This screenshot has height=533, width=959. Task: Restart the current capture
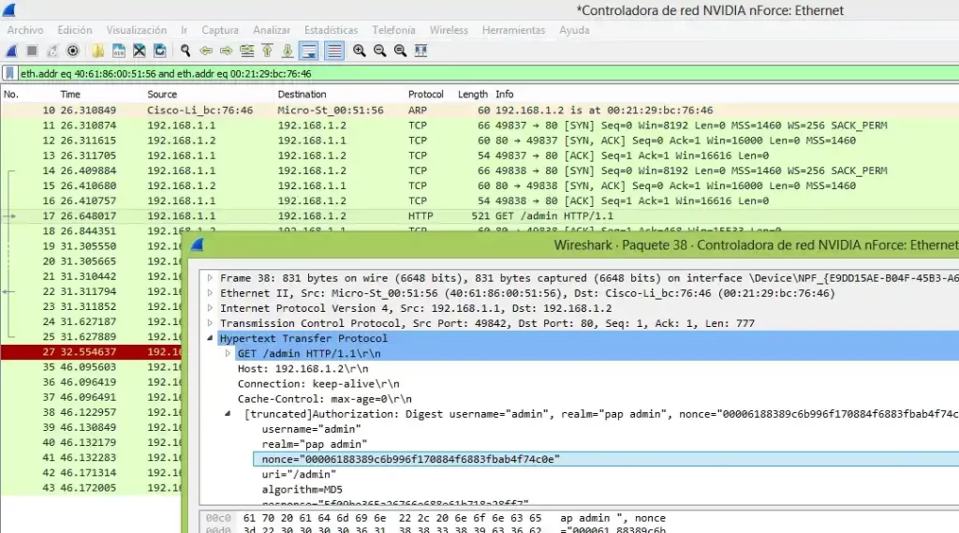52,51
